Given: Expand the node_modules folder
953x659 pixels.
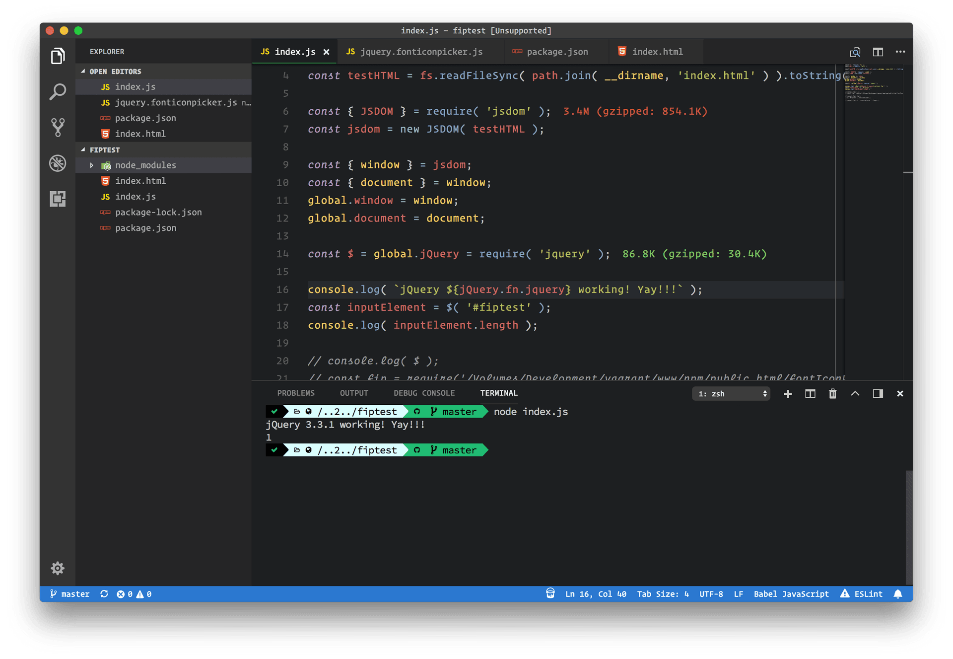Looking at the screenshot, I should pyautogui.click(x=91, y=165).
